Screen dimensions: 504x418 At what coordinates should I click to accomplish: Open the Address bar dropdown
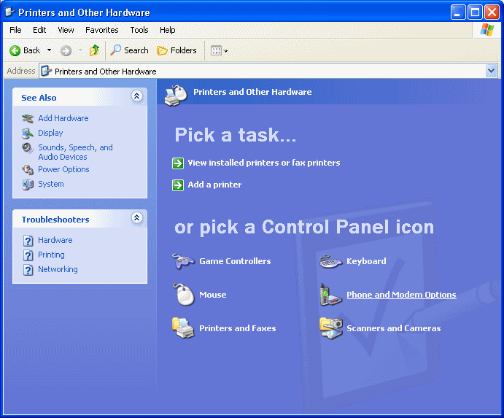491,71
